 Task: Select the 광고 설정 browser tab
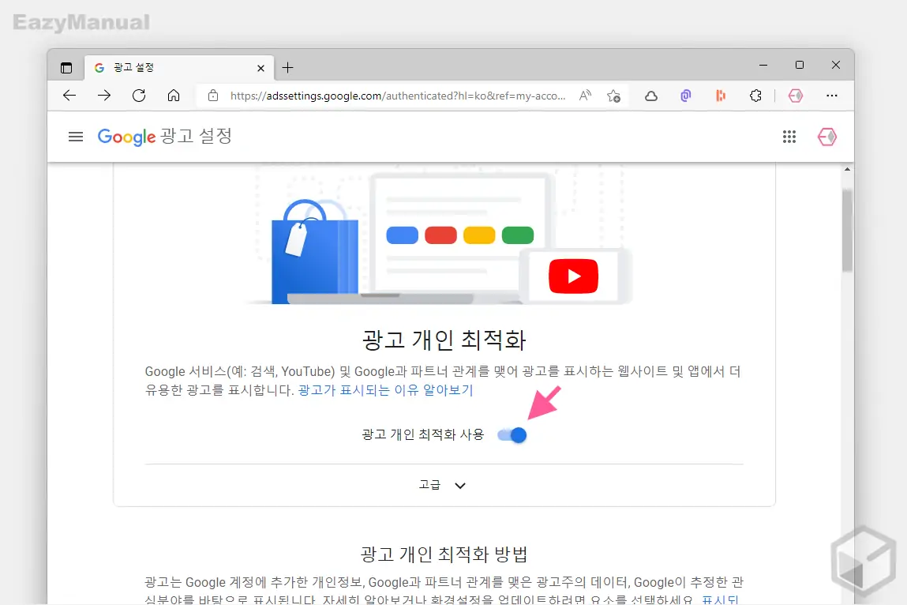coord(179,68)
